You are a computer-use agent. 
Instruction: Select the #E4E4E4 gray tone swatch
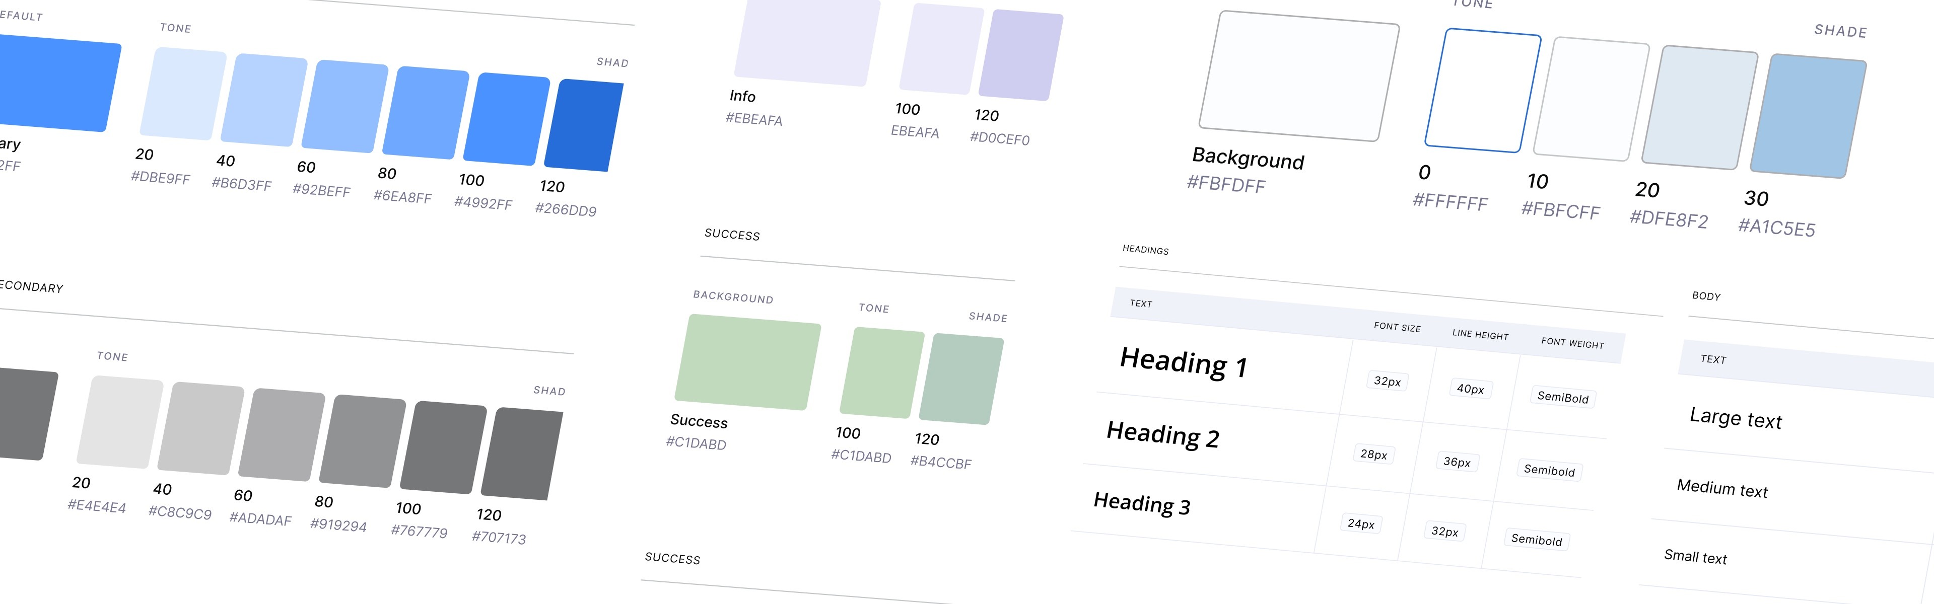click(119, 422)
